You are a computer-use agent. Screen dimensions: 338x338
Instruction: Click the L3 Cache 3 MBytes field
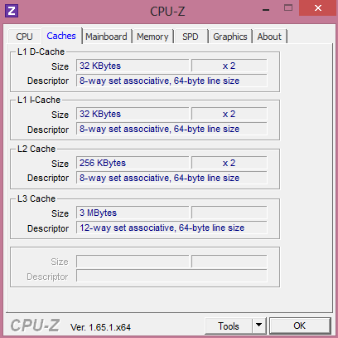133,213
